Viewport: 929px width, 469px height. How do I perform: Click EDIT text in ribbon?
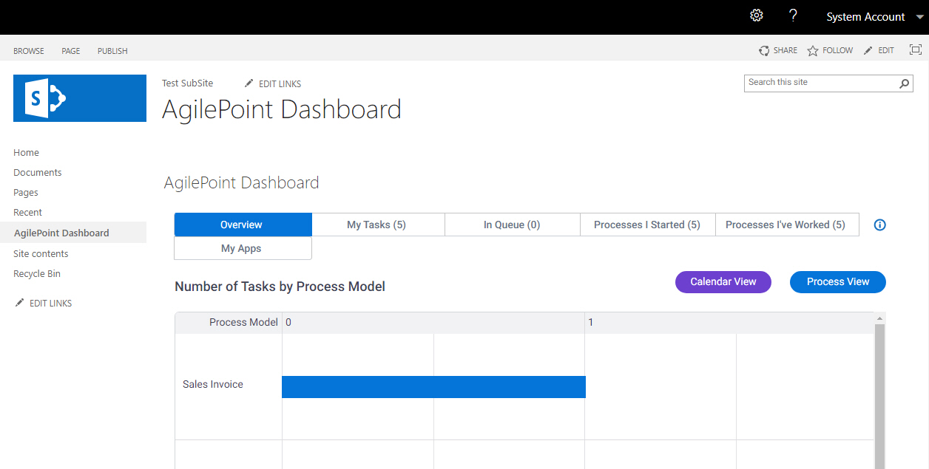(886, 51)
